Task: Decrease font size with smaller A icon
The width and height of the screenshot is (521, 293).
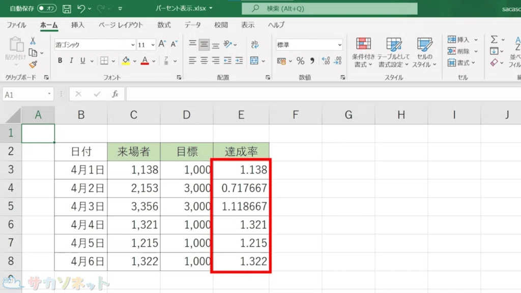Action: tap(174, 44)
